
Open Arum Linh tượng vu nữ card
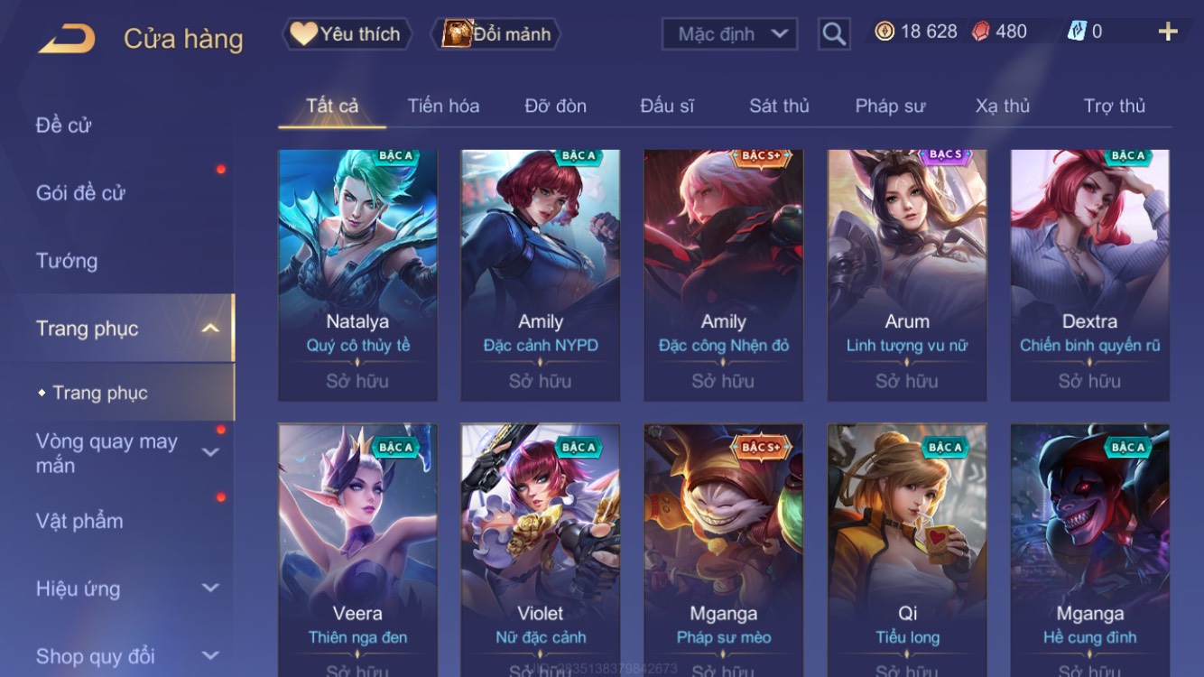907,275
